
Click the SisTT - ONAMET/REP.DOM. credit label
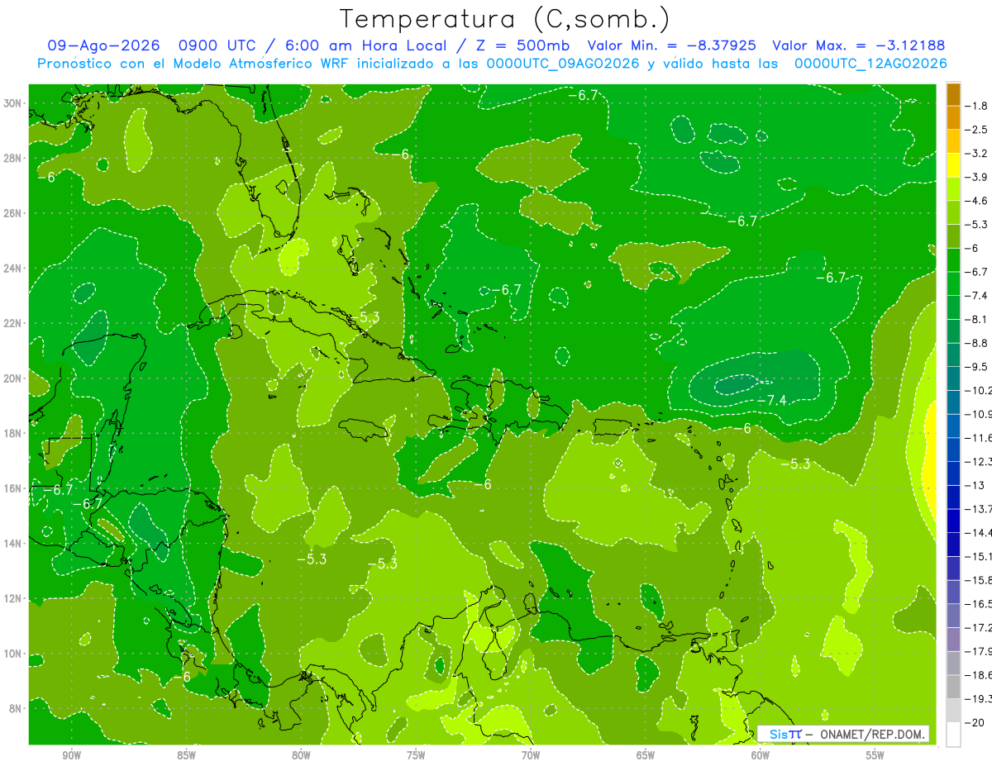tap(843, 734)
